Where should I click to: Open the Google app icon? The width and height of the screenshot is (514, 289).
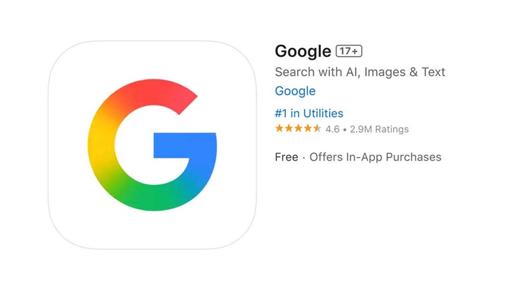152,145
